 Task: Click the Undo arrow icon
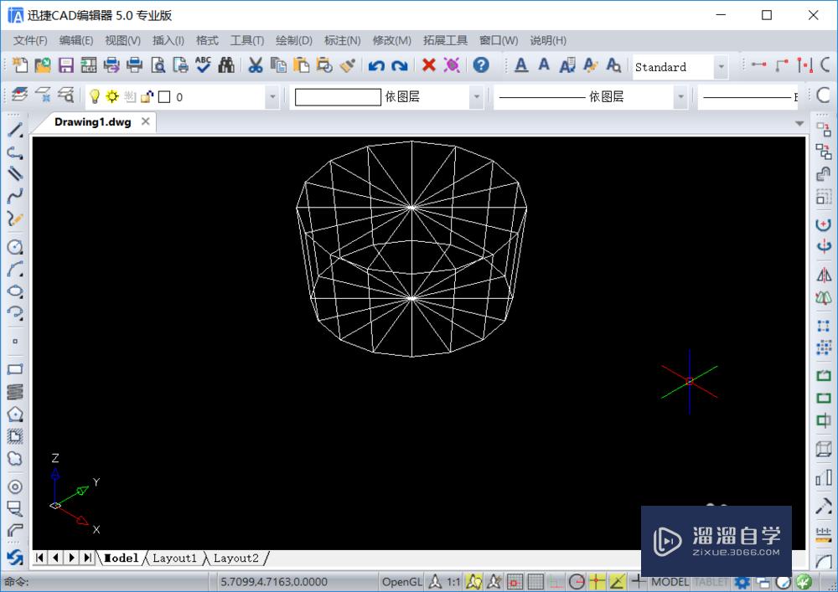point(375,65)
